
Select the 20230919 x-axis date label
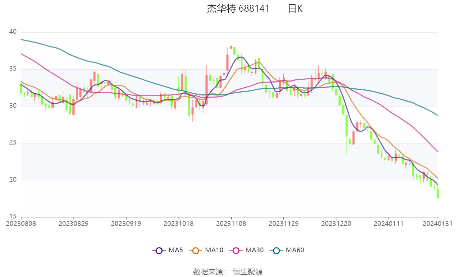point(126,223)
